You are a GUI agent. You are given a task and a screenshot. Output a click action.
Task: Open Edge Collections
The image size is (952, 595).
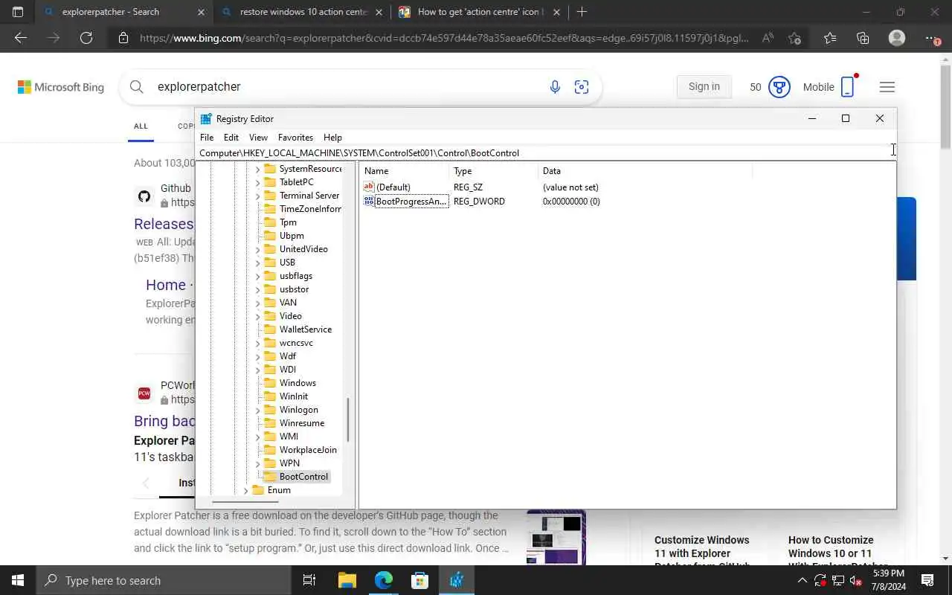[863, 38]
